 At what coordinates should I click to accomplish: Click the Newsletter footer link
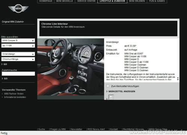click(x=76, y=129)
